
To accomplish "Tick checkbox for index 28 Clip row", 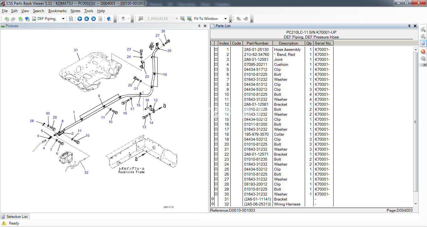I will [x=216, y=184].
